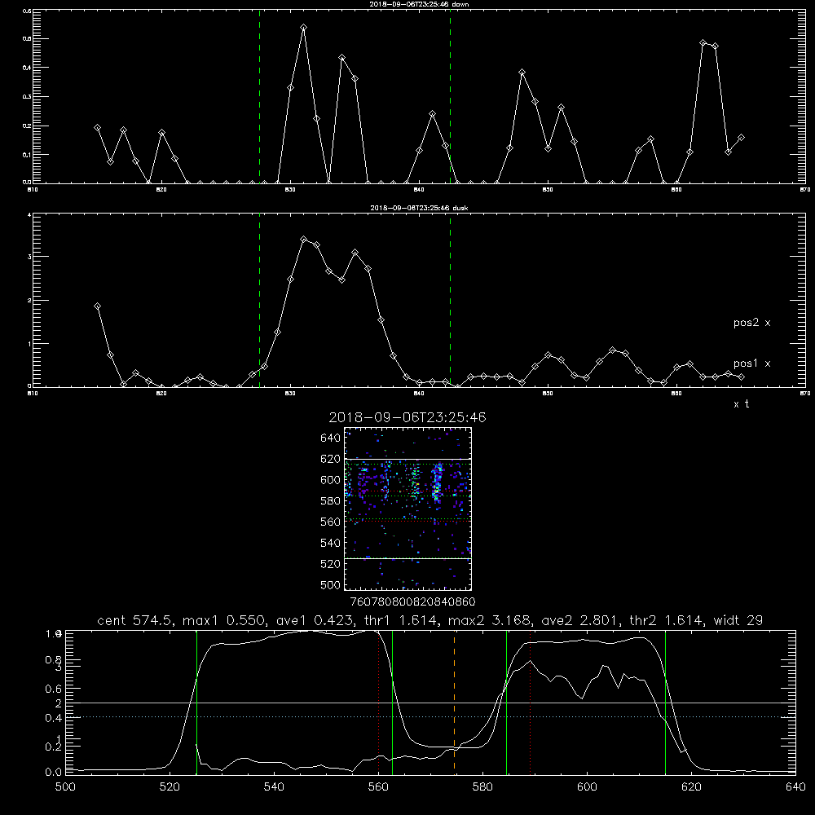Viewport: 815px width, 815px height.
Task: Click x-axis label 600 of the bottom plot
Action: click(588, 787)
